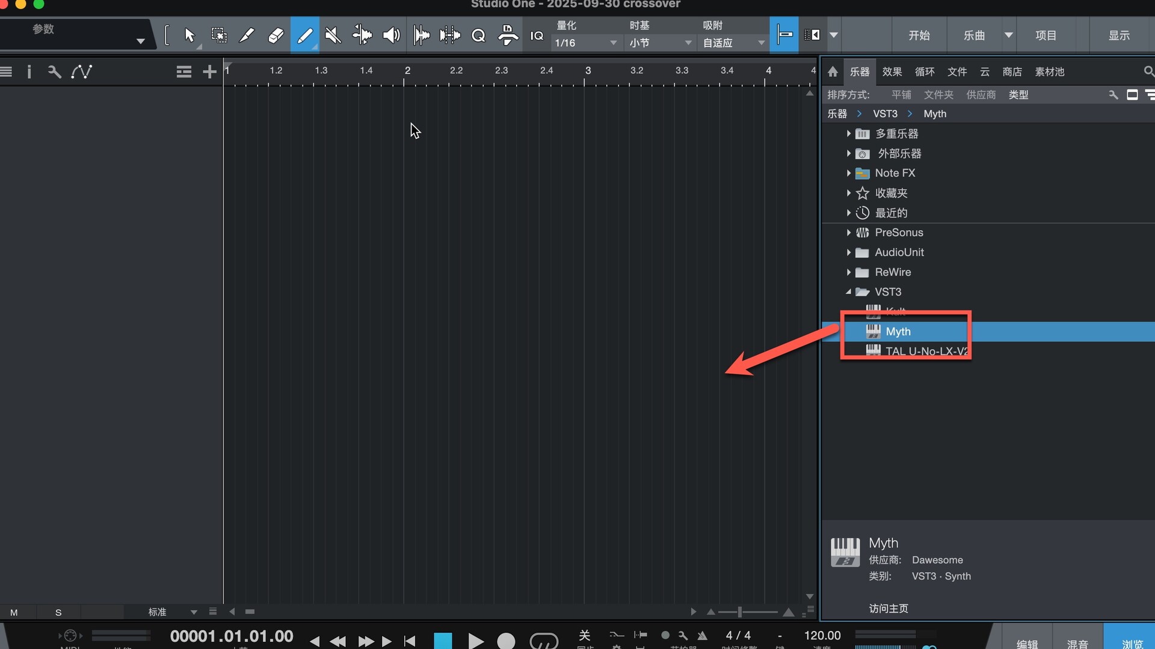
Task: Collapse the VST3 folder
Action: pyautogui.click(x=848, y=292)
